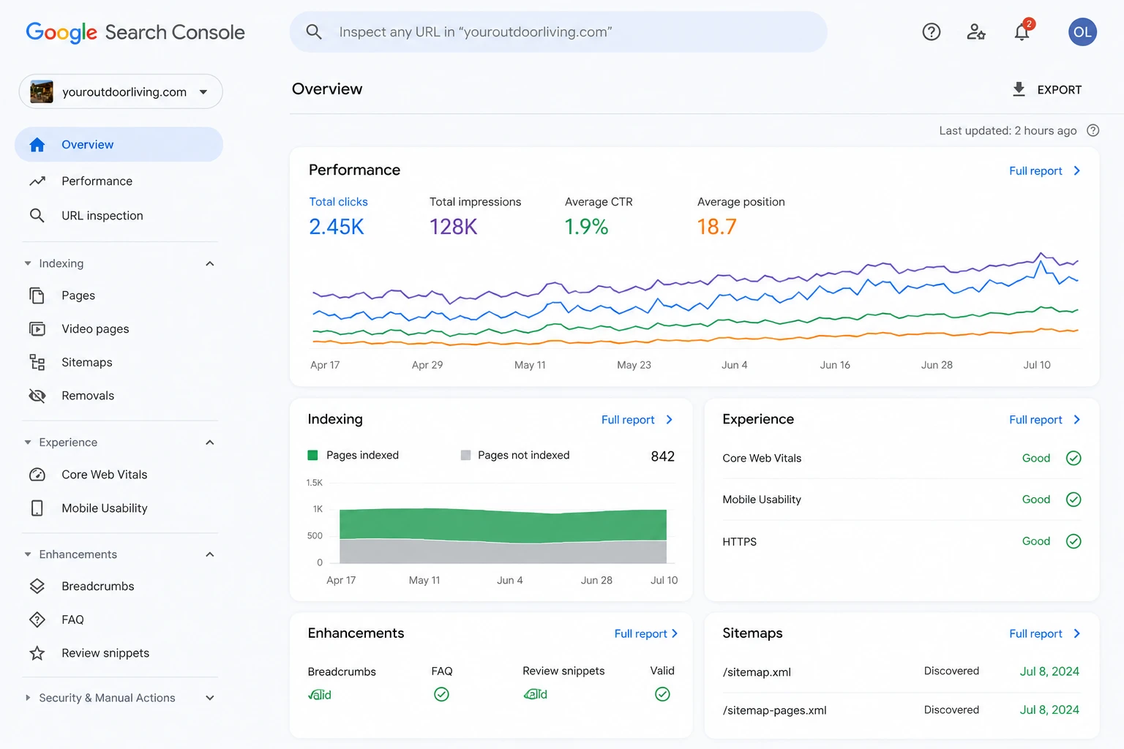Open the youroutdoorliving.com property dropdown

[x=121, y=91]
